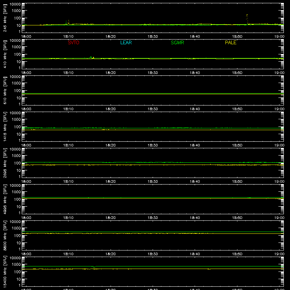Click the green burst spike near 18:10 at 245 MHz
This screenshot has height=290, width=290.
(66, 22)
